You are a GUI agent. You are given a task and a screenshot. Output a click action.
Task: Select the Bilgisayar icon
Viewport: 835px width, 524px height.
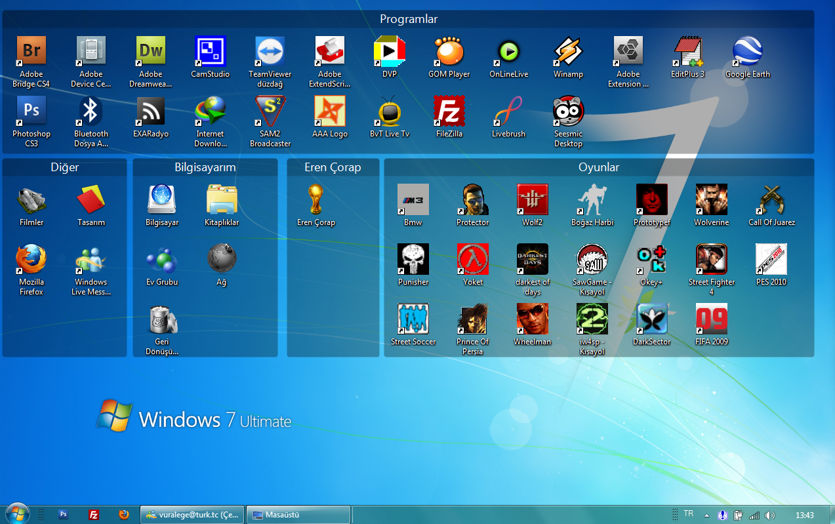coord(162,199)
